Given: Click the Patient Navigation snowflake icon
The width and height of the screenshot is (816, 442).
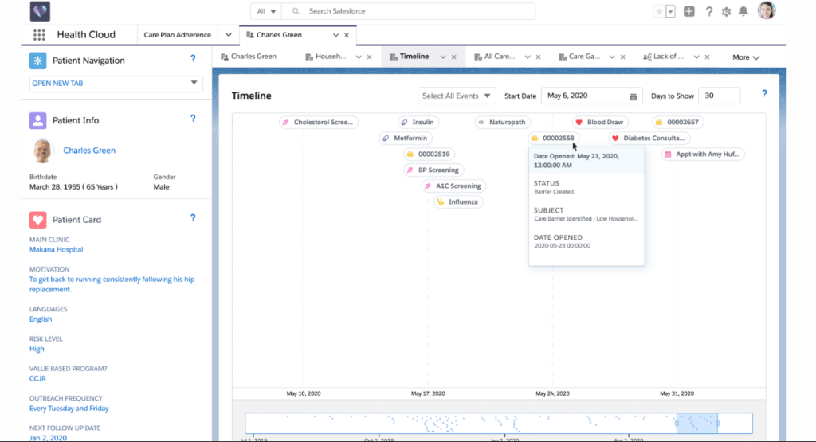Looking at the screenshot, I should [x=38, y=61].
